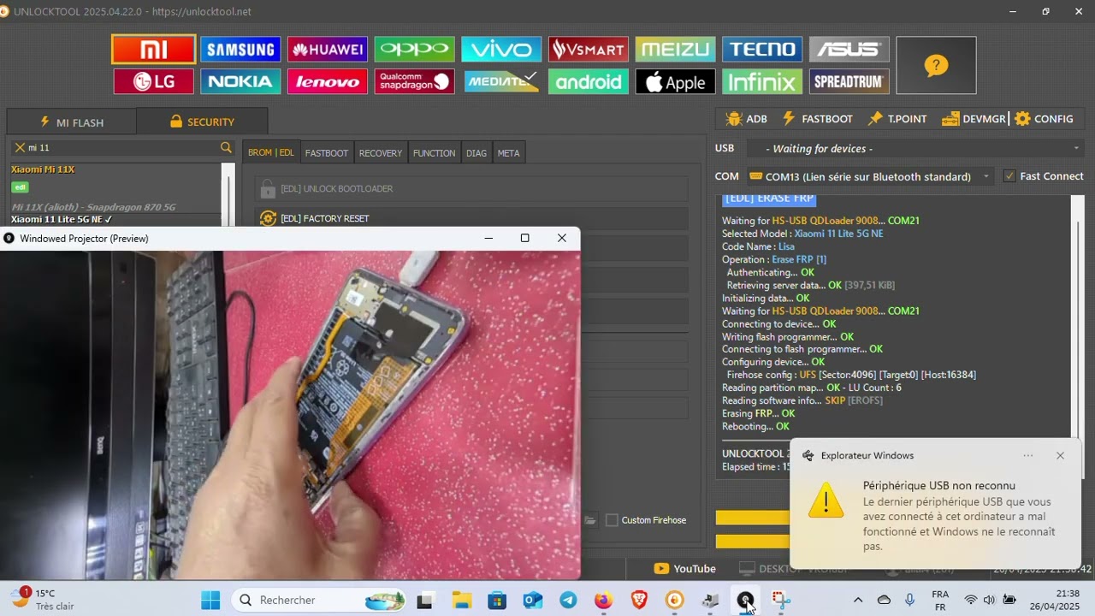Click the lower yellow progress bar
The width and height of the screenshot is (1095, 616).
pyautogui.click(x=752, y=541)
